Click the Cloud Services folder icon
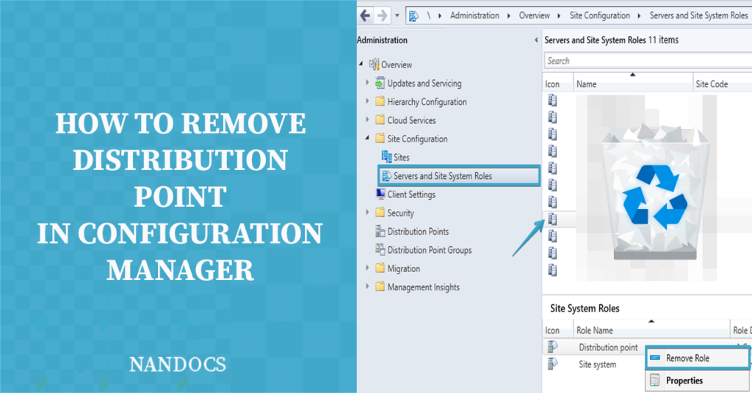 [x=380, y=120]
